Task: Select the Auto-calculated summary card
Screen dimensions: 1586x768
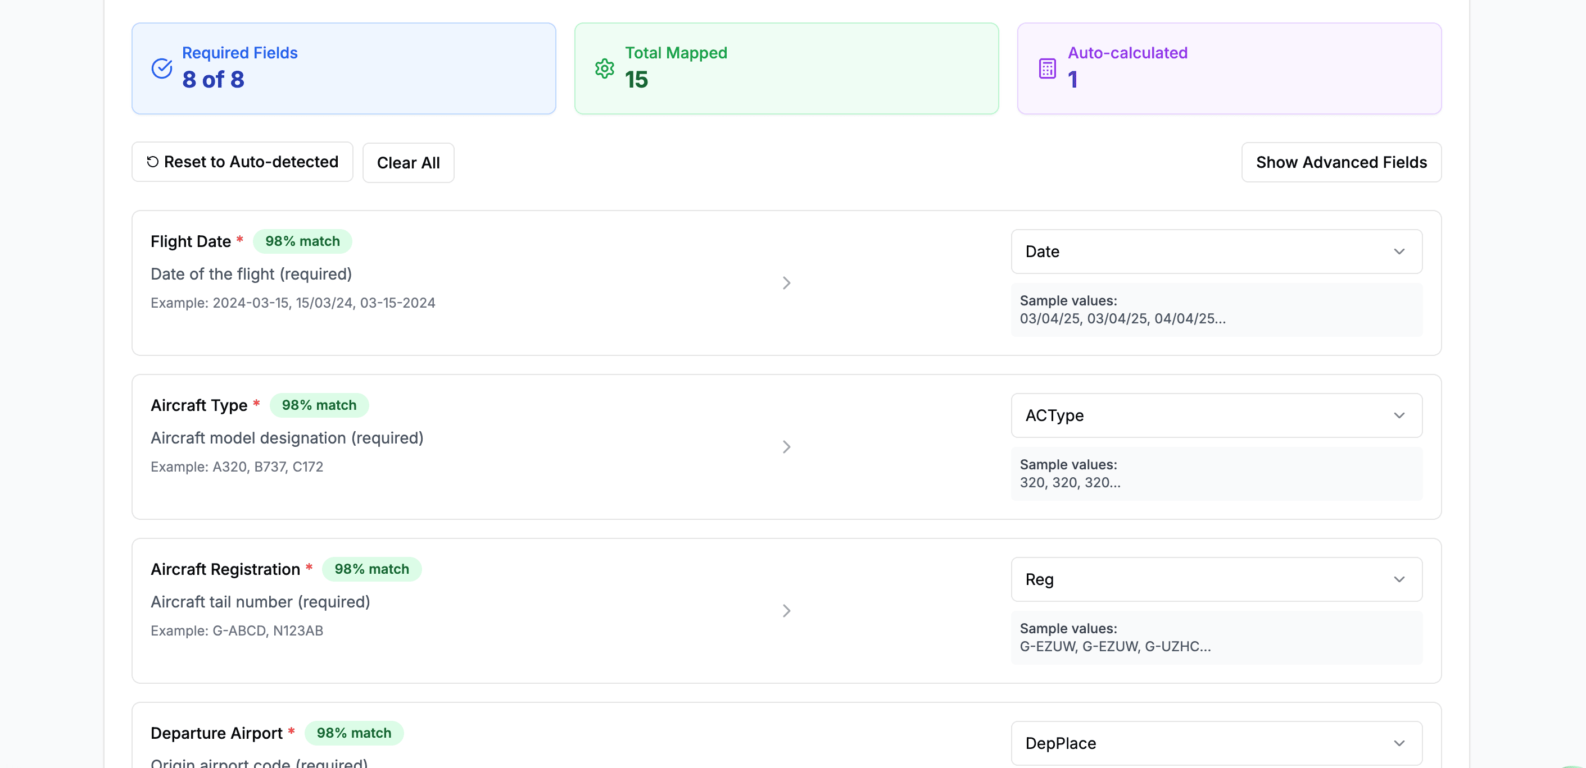Action: click(x=1229, y=68)
